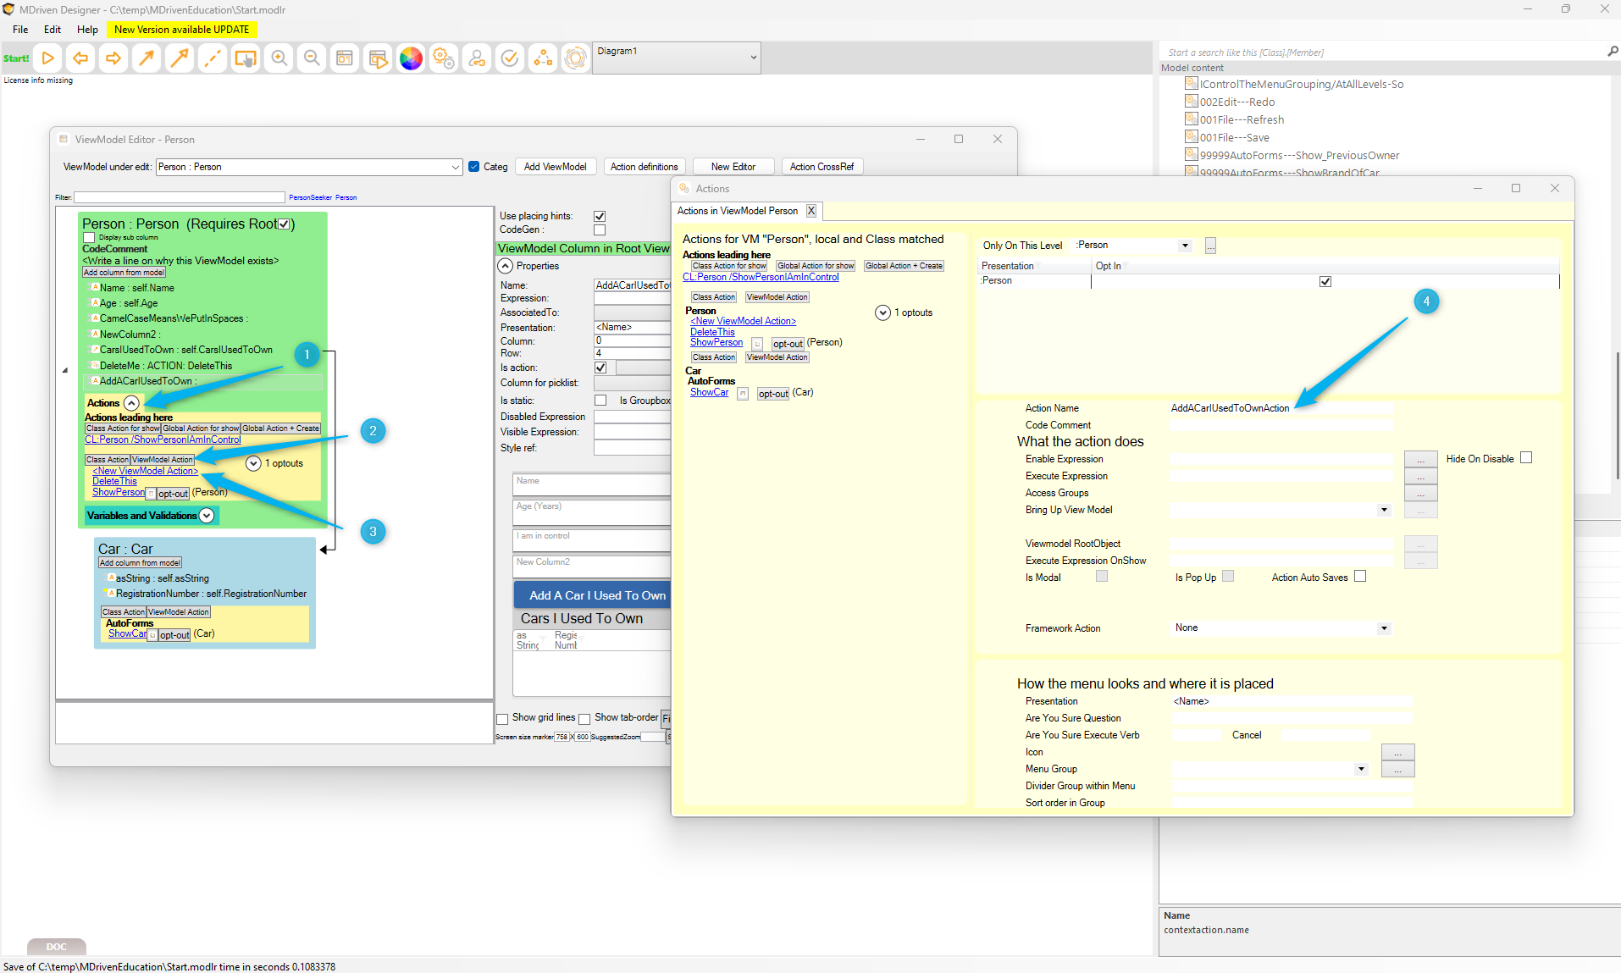The height and width of the screenshot is (973, 1621).
Task: Click the user with key icon
Action: coord(477,58)
